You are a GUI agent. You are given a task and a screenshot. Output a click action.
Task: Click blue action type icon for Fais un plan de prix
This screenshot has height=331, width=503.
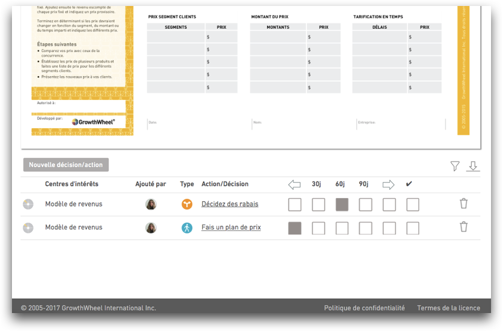[187, 227]
